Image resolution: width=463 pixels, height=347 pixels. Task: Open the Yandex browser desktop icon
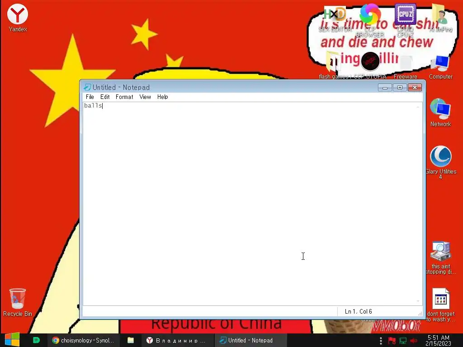[x=18, y=18]
